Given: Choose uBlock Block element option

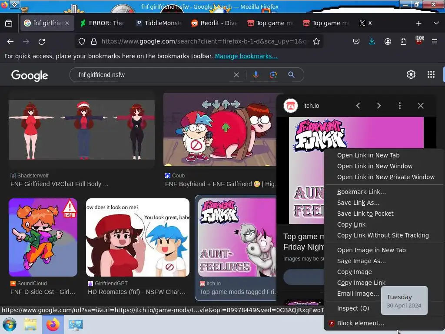Looking at the screenshot, I should [360, 323].
